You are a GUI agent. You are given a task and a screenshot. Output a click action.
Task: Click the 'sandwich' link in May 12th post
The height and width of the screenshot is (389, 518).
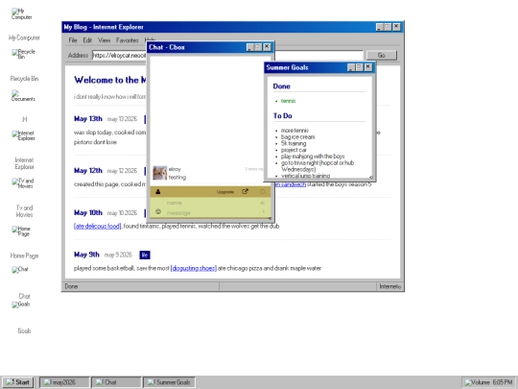coord(292,184)
